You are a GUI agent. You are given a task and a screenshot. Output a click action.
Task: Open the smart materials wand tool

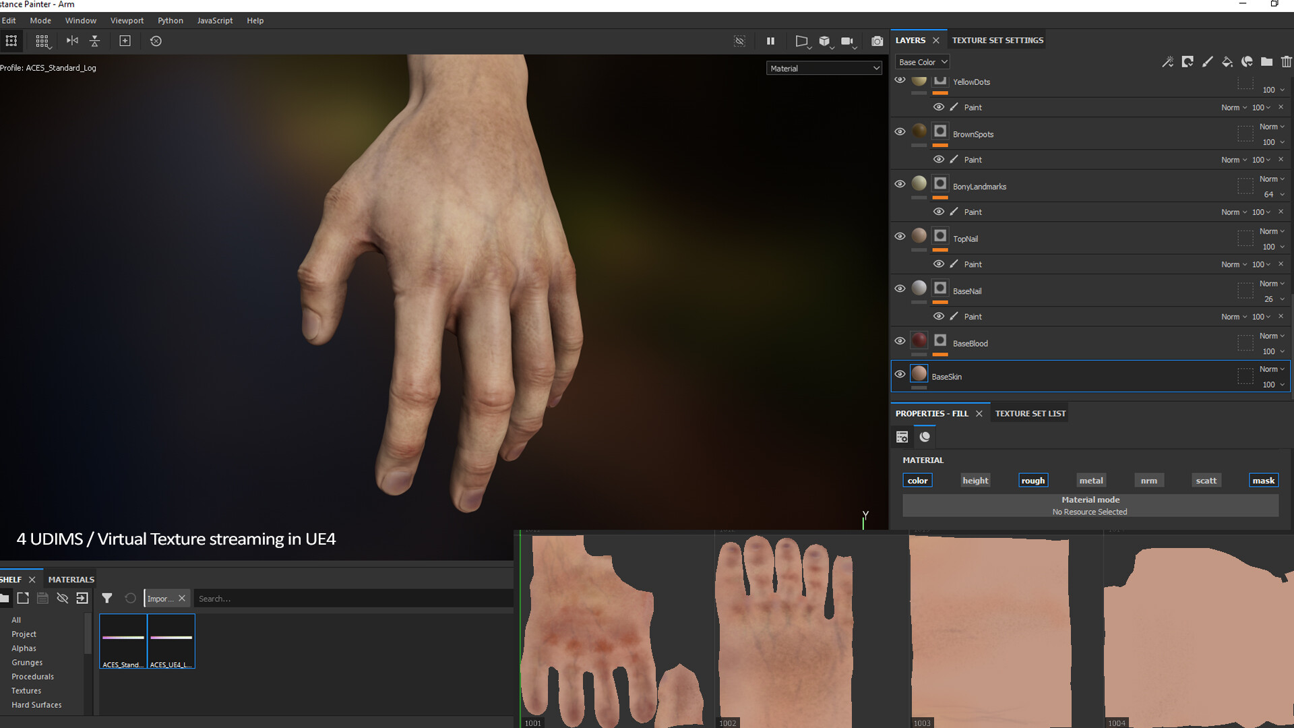(1167, 61)
